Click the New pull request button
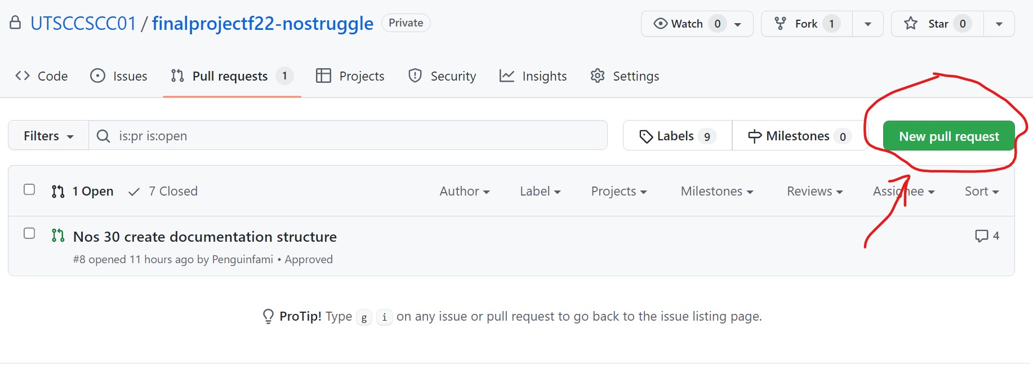This screenshot has height=377, width=1033. (949, 136)
